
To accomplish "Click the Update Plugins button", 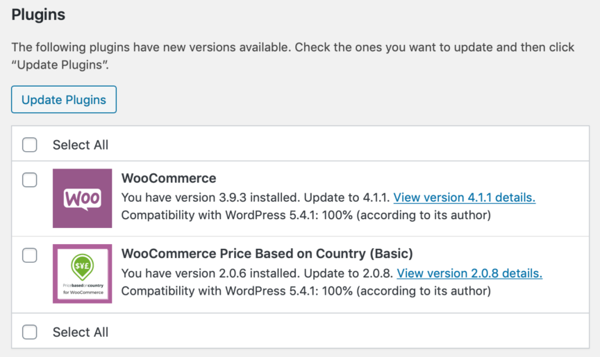I will pyautogui.click(x=64, y=100).
